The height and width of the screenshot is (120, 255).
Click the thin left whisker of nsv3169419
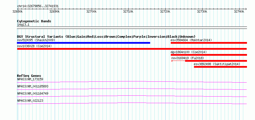(x=178, y=61)
